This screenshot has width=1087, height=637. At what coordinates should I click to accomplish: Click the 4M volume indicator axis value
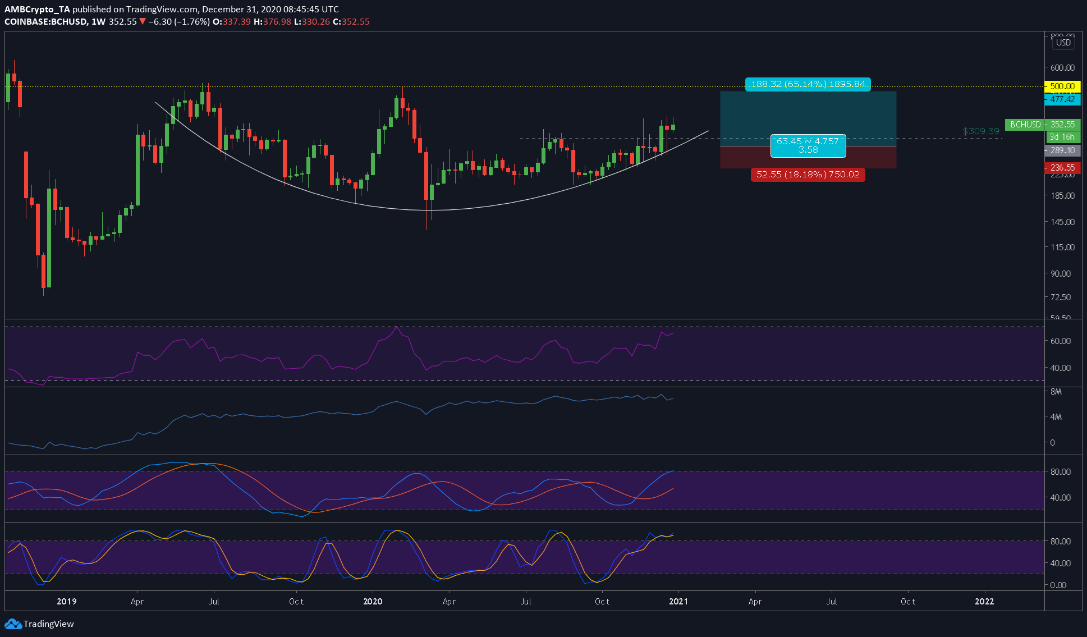click(x=1056, y=417)
